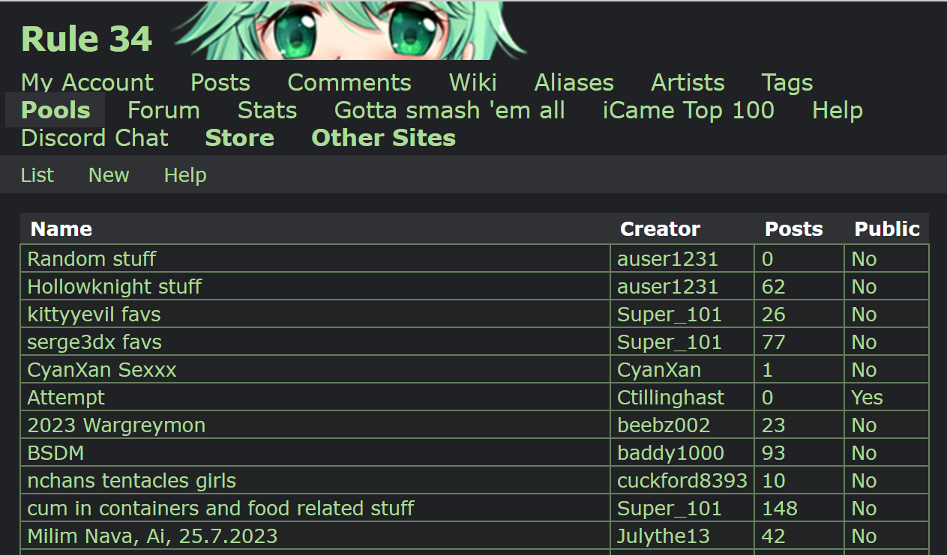Open the Forum section
The height and width of the screenshot is (555, 947).
[x=163, y=110]
